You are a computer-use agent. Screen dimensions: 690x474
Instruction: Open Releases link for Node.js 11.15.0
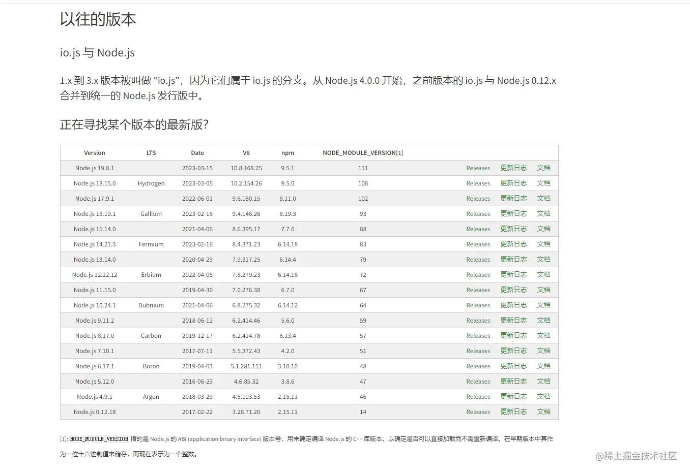point(478,290)
